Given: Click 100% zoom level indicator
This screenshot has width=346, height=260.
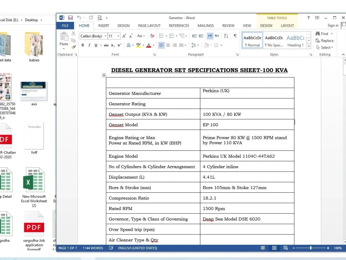Looking at the screenshot, I should (x=338, y=248).
